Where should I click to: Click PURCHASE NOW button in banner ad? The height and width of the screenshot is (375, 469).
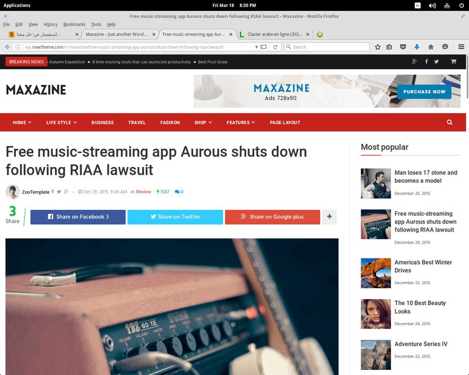(x=424, y=92)
